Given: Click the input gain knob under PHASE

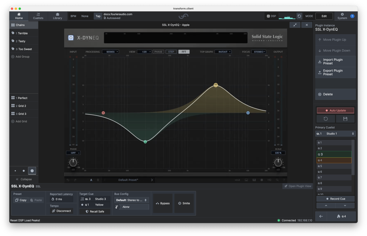Looking at the screenshot, I should click(73, 163).
